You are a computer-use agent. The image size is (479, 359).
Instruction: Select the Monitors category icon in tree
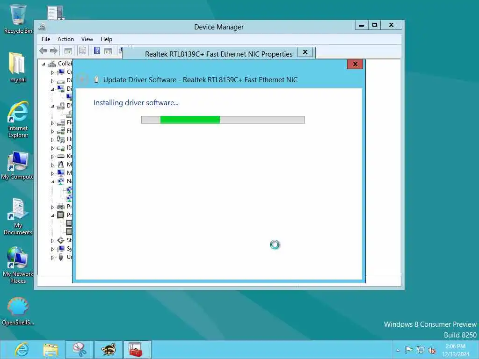tap(61, 173)
